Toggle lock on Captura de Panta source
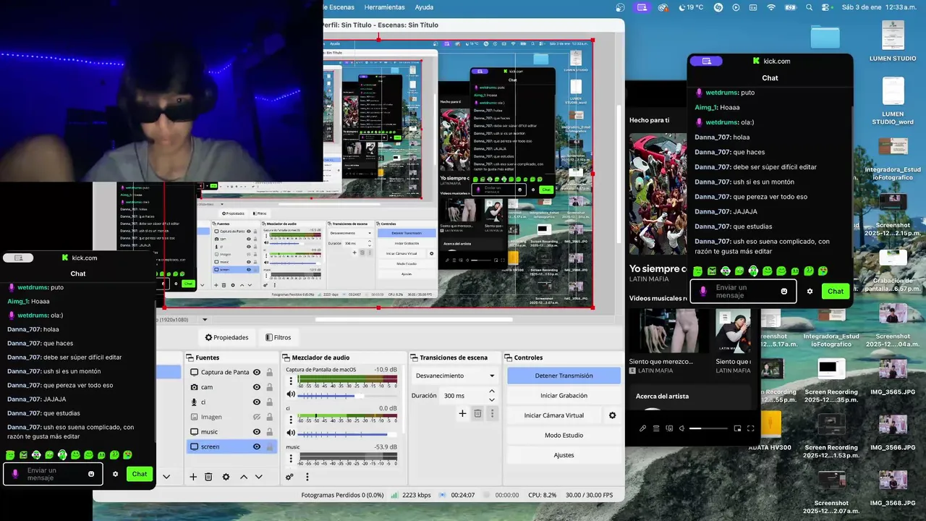This screenshot has width=926, height=521. coord(269,372)
